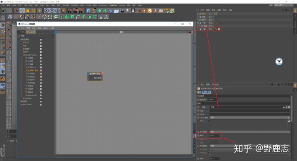Click the undo arrow icon
The image size is (297, 161).
(4, 11)
